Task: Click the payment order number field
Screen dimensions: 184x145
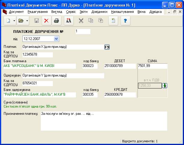Action: [83, 32]
